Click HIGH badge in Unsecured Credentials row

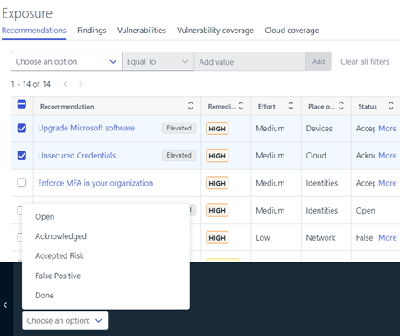tap(217, 156)
